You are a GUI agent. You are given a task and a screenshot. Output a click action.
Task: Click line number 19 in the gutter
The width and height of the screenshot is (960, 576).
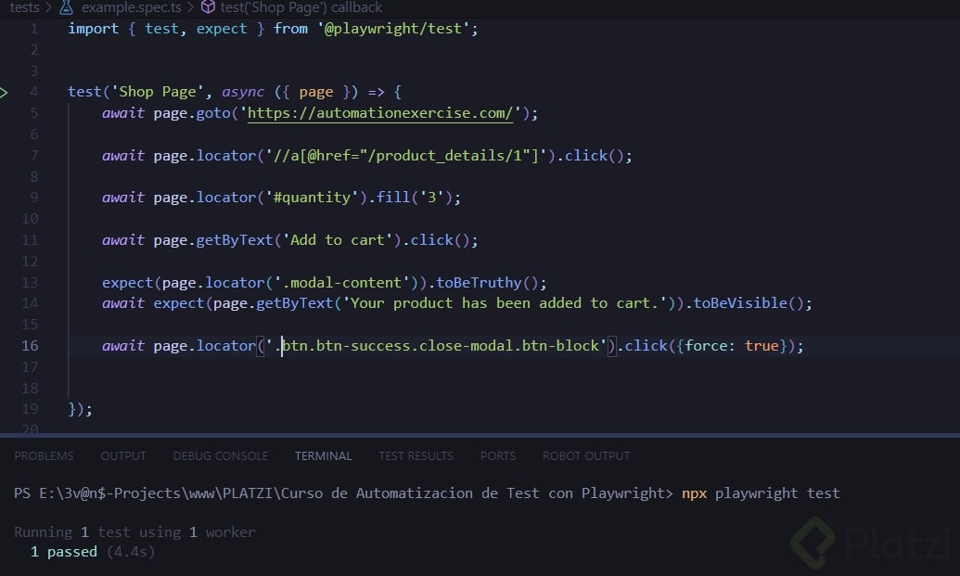pyautogui.click(x=30, y=409)
